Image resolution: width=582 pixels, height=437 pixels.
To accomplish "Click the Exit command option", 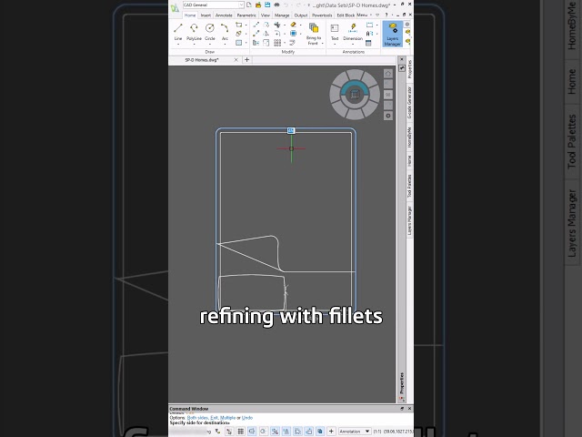I will [215, 418].
